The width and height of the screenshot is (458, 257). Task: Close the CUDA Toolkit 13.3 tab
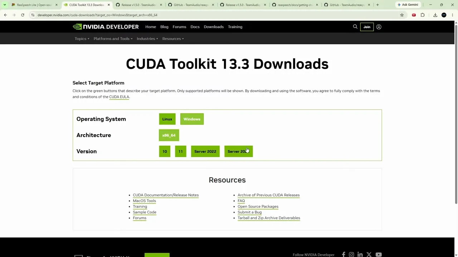point(109,5)
